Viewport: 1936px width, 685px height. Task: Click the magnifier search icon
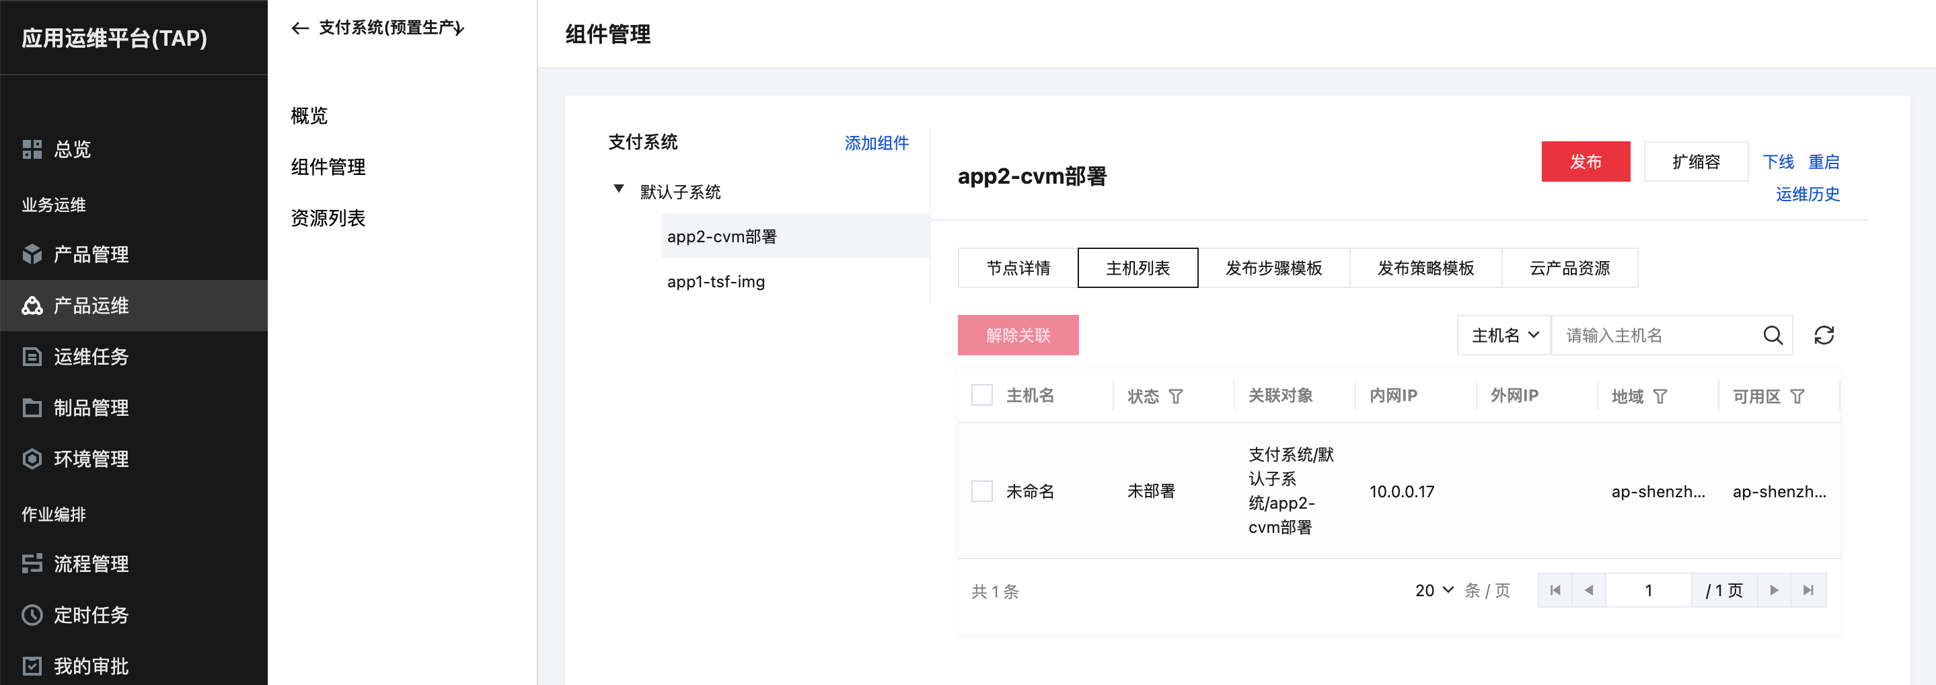click(x=1772, y=335)
